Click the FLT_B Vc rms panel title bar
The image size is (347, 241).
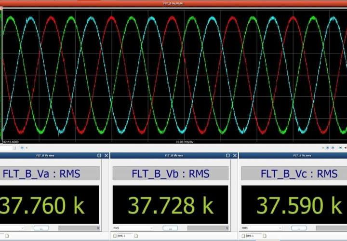tap(293, 156)
